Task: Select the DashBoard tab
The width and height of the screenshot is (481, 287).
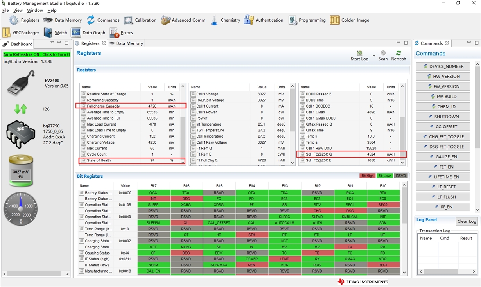Action: (x=18, y=44)
